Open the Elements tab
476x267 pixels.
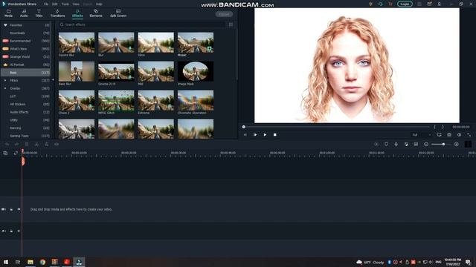pyautogui.click(x=96, y=13)
